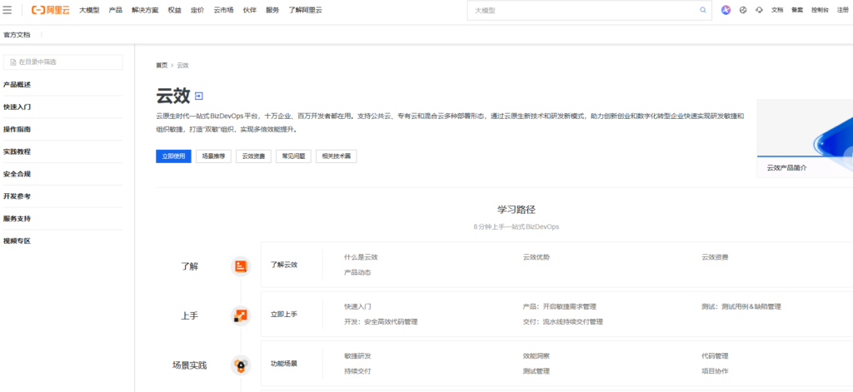Click the filter icon in 在目录中筛选 box
This screenshot has height=392, width=853.
click(x=13, y=62)
